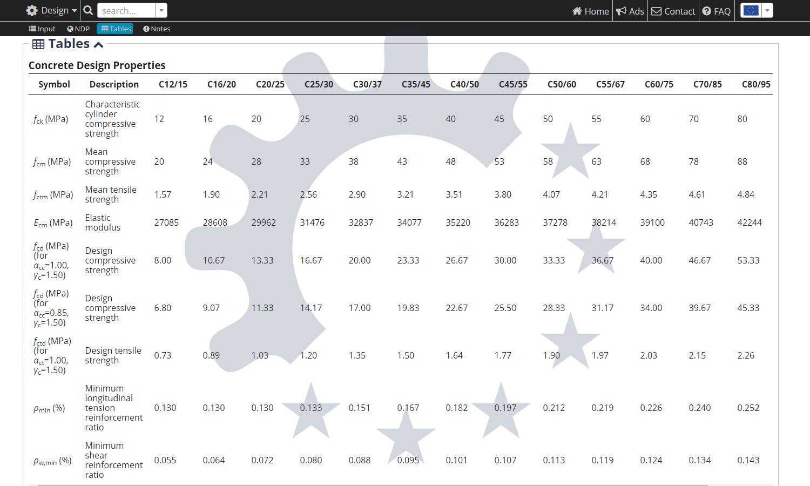Click the Description column header

(x=114, y=84)
